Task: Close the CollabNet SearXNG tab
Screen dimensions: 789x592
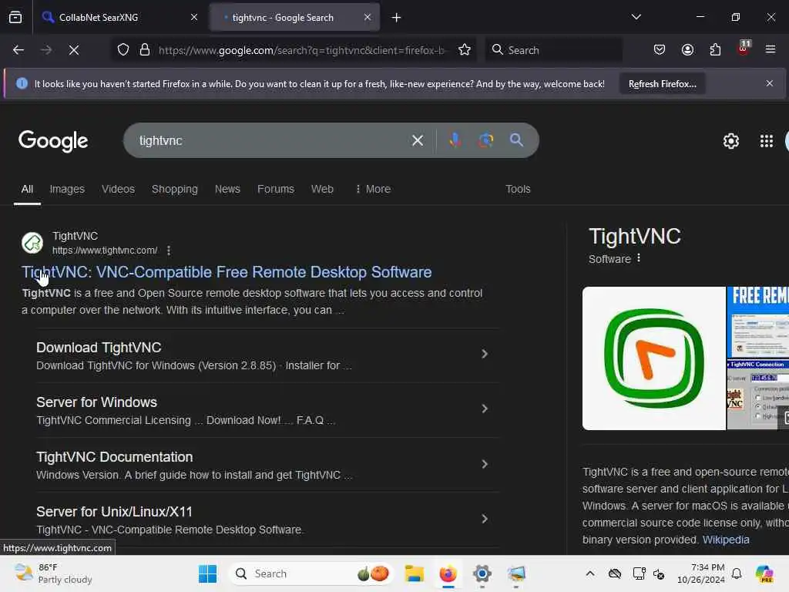Action: click(194, 17)
